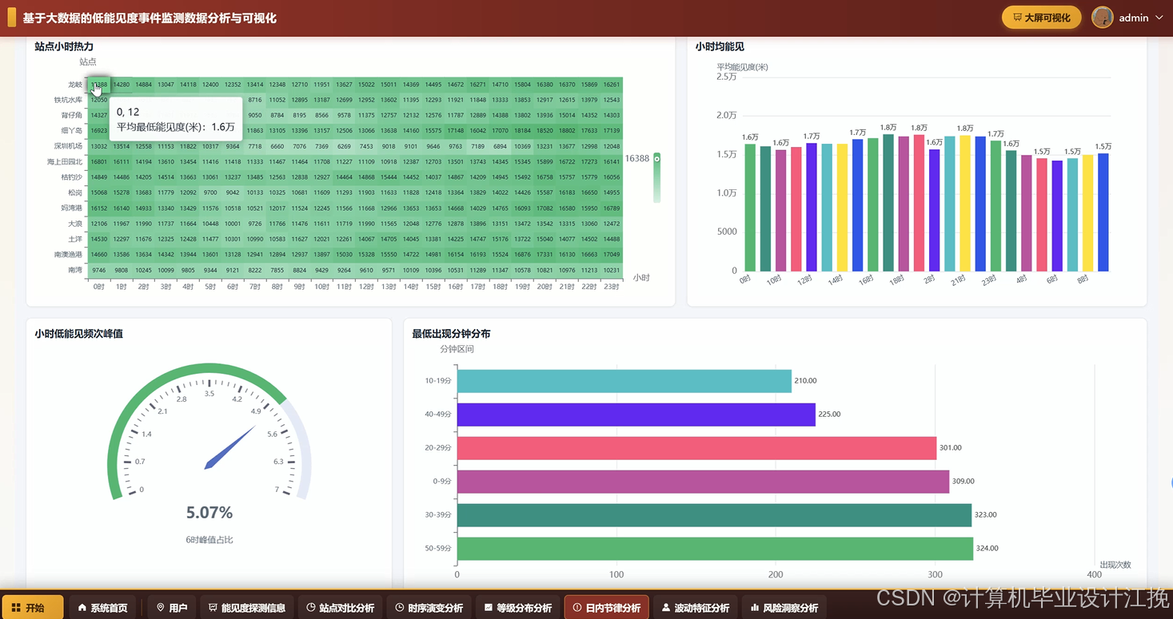The image size is (1173, 619).
Task: Click the 海上田园北 station label
Action: pos(65,162)
